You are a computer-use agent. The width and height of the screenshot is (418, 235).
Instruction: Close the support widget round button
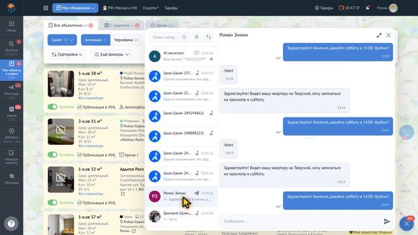pyautogui.click(x=406, y=223)
